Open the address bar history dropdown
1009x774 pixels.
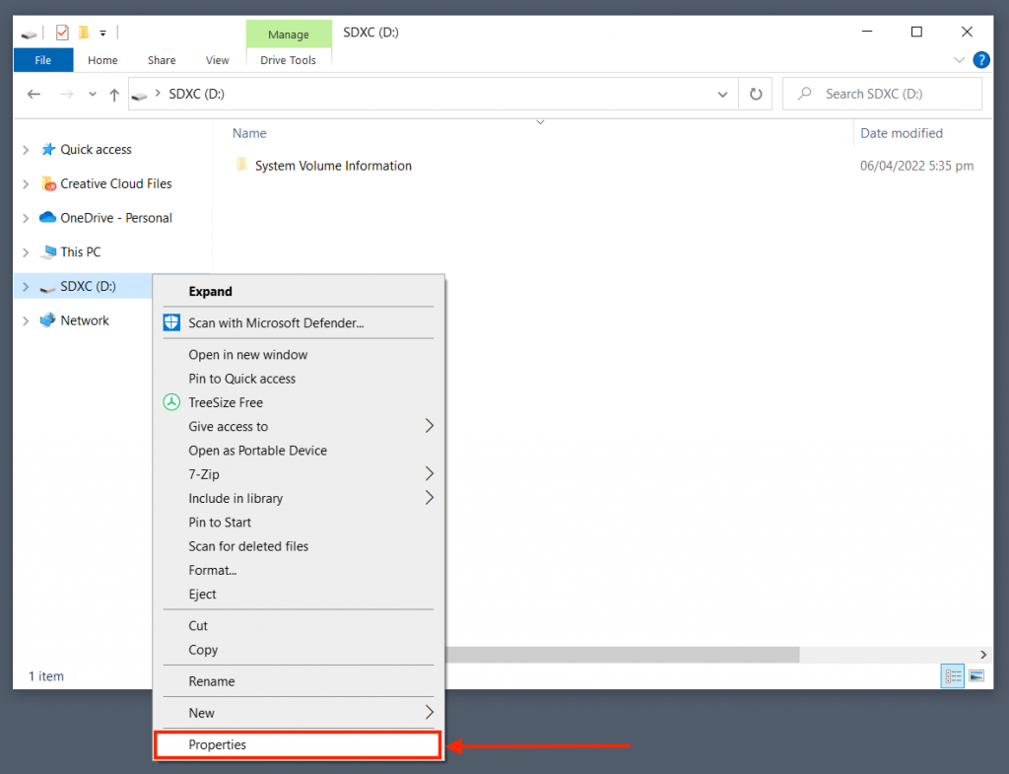[722, 95]
